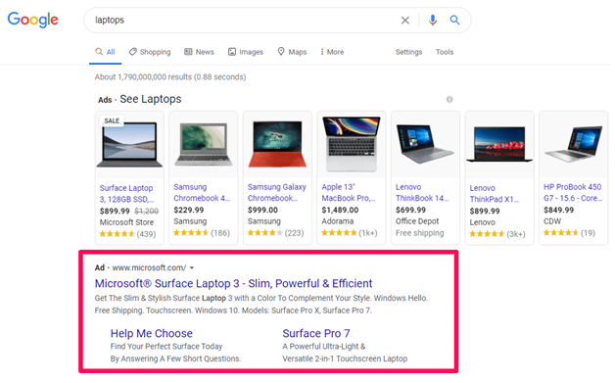615x383 pixels.
Task: Submit search with the magnifying glass icon
Action: point(454,20)
